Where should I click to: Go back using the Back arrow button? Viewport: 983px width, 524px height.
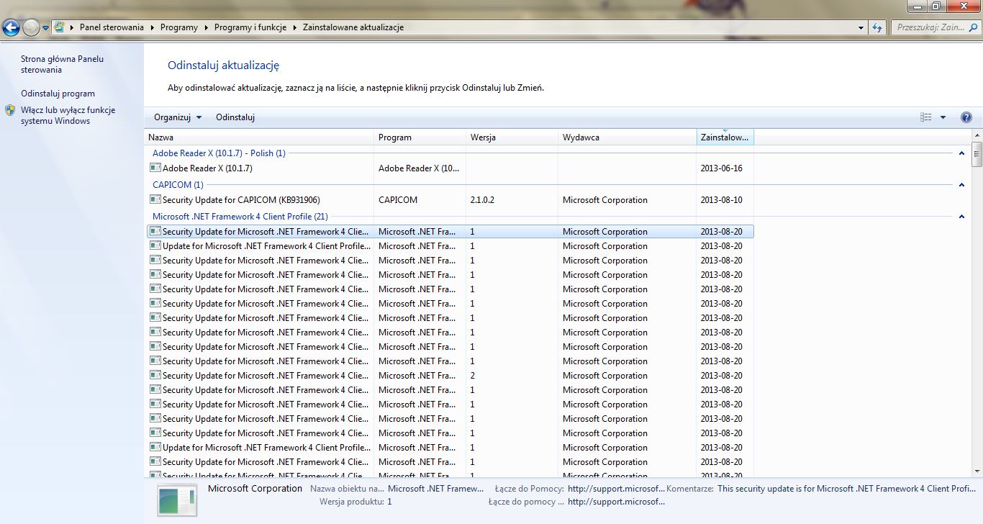(11, 27)
